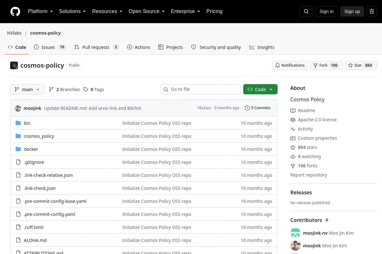Screen dimensions: 382x254
Task: Open the cosmos_policy folder name link
Action: click(39, 136)
